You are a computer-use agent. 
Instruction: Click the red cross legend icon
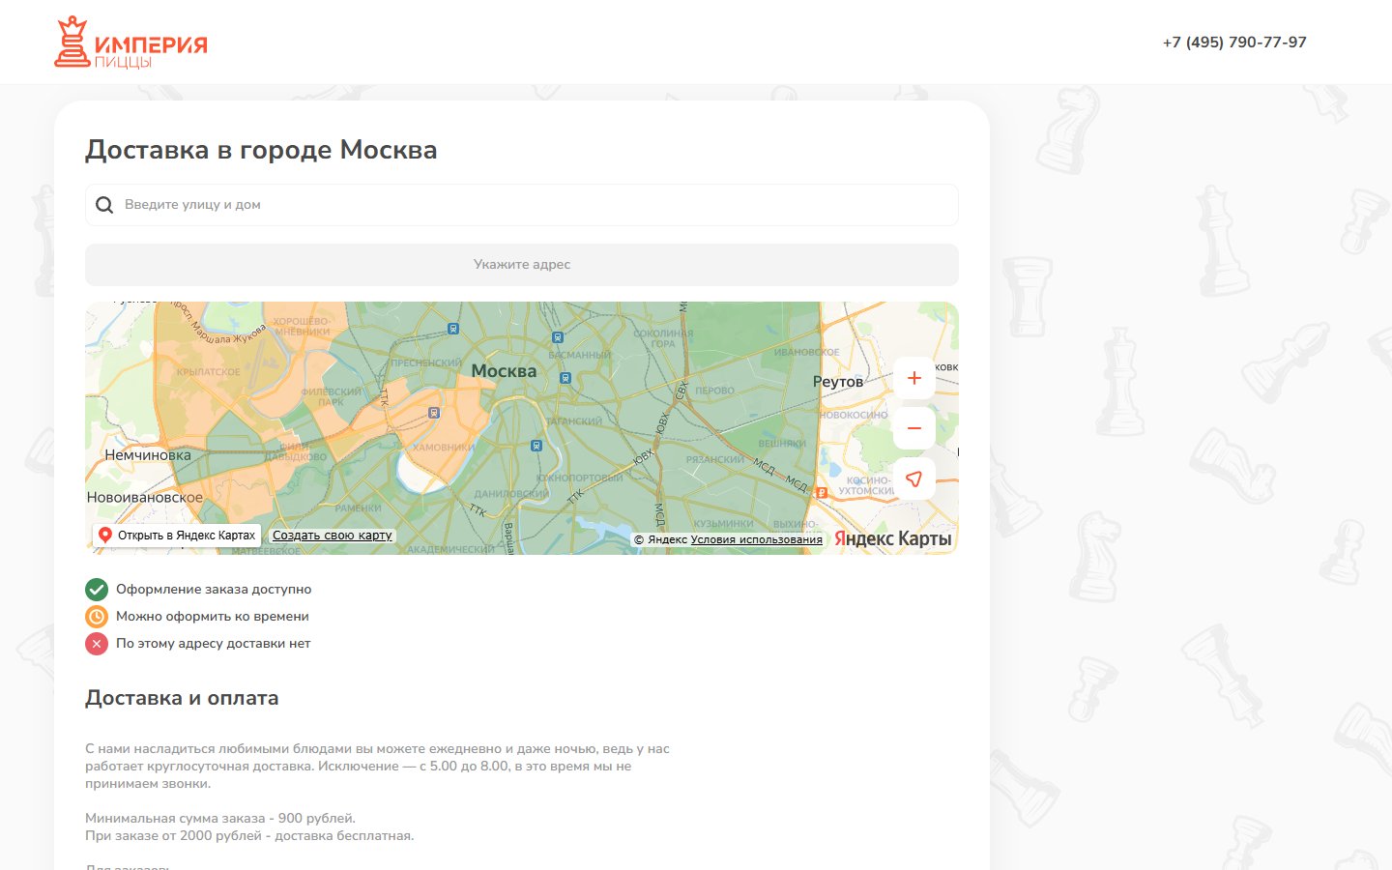tap(97, 644)
